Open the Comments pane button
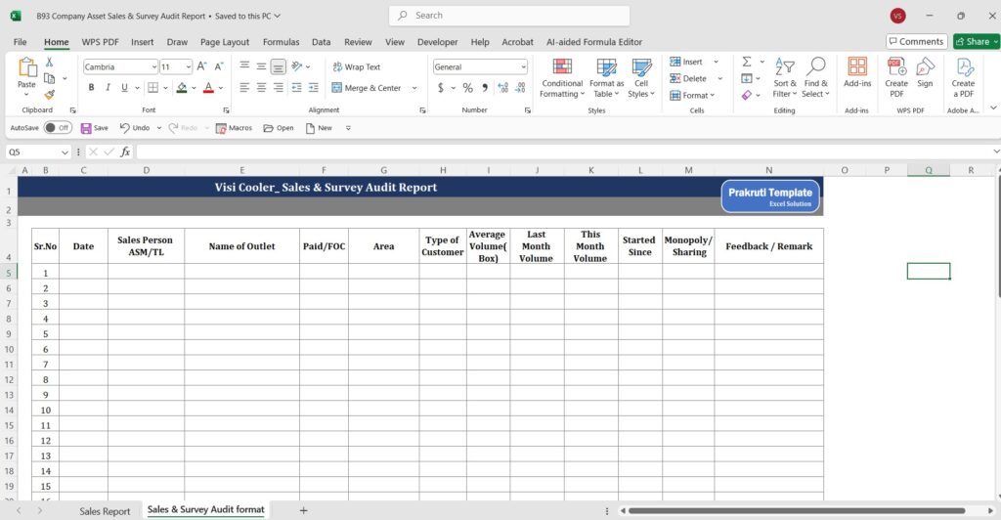Image resolution: width=1001 pixels, height=520 pixels. point(916,42)
